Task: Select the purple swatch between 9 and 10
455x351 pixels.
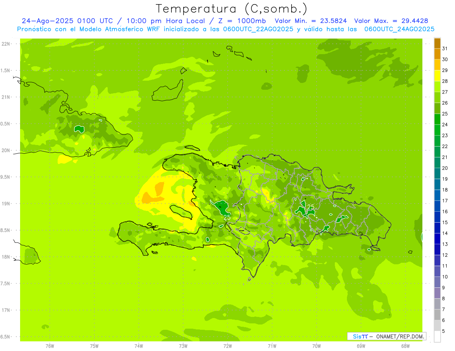Action: pyautogui.click(x=437, y=282)
